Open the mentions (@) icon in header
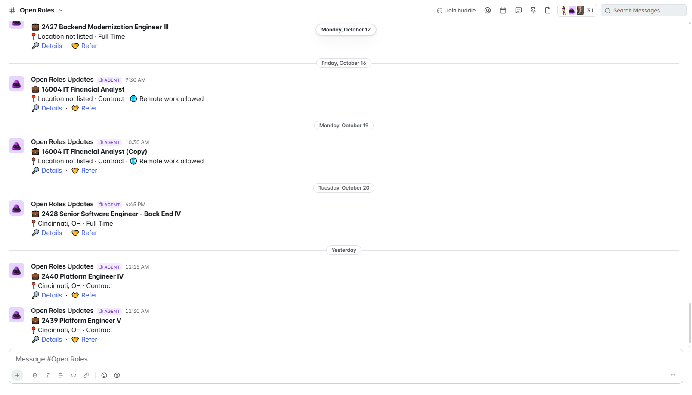Image resolution: width=692 pixels, height=395 pixels. 488,10
